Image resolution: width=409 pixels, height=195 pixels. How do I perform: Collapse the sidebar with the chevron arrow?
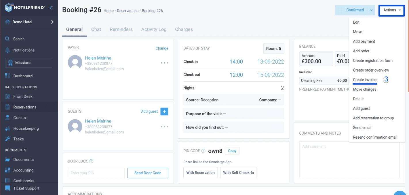[x=52, y=8]
